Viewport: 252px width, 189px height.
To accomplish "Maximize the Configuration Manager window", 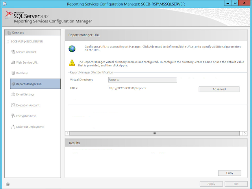I will (x=235, y=3).
